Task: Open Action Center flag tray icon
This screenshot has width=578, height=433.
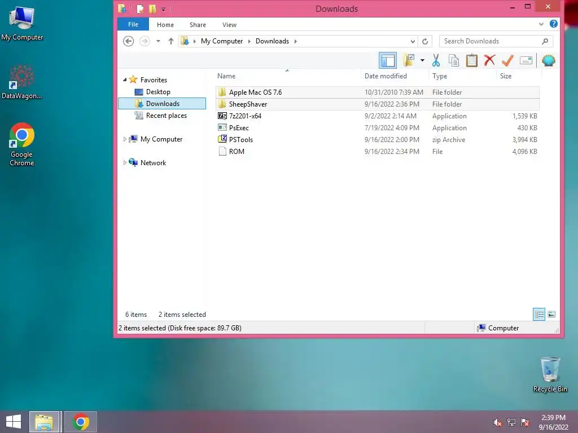Action: 525,422
